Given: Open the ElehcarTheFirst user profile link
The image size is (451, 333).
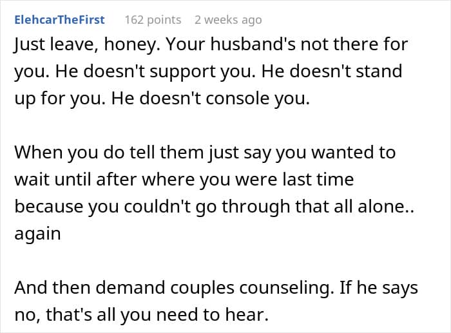Looking at the screenshot, I should coord(59,20).
